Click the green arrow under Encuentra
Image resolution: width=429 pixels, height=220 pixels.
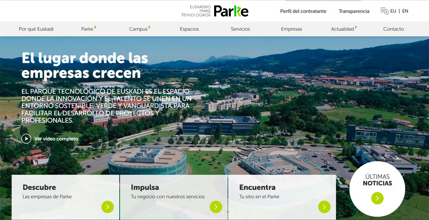pos(324,207)
